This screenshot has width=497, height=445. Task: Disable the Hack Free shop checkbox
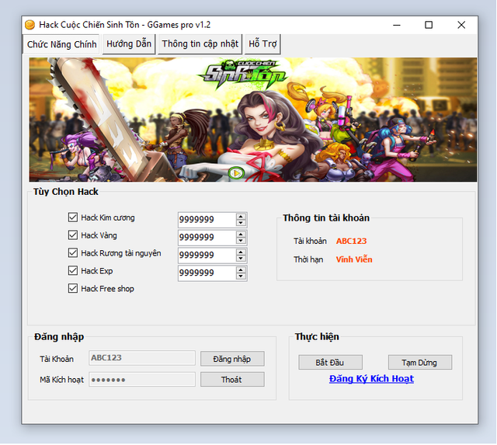click(73, 289)
